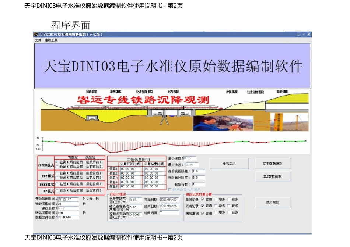350x247 pixels.
Task: Uncheck 测站重测 普通 checkbox
Action: click(x=203, y=213)
